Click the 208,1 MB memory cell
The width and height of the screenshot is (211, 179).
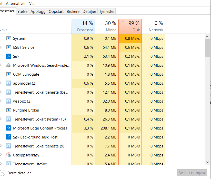coord(107,128)
